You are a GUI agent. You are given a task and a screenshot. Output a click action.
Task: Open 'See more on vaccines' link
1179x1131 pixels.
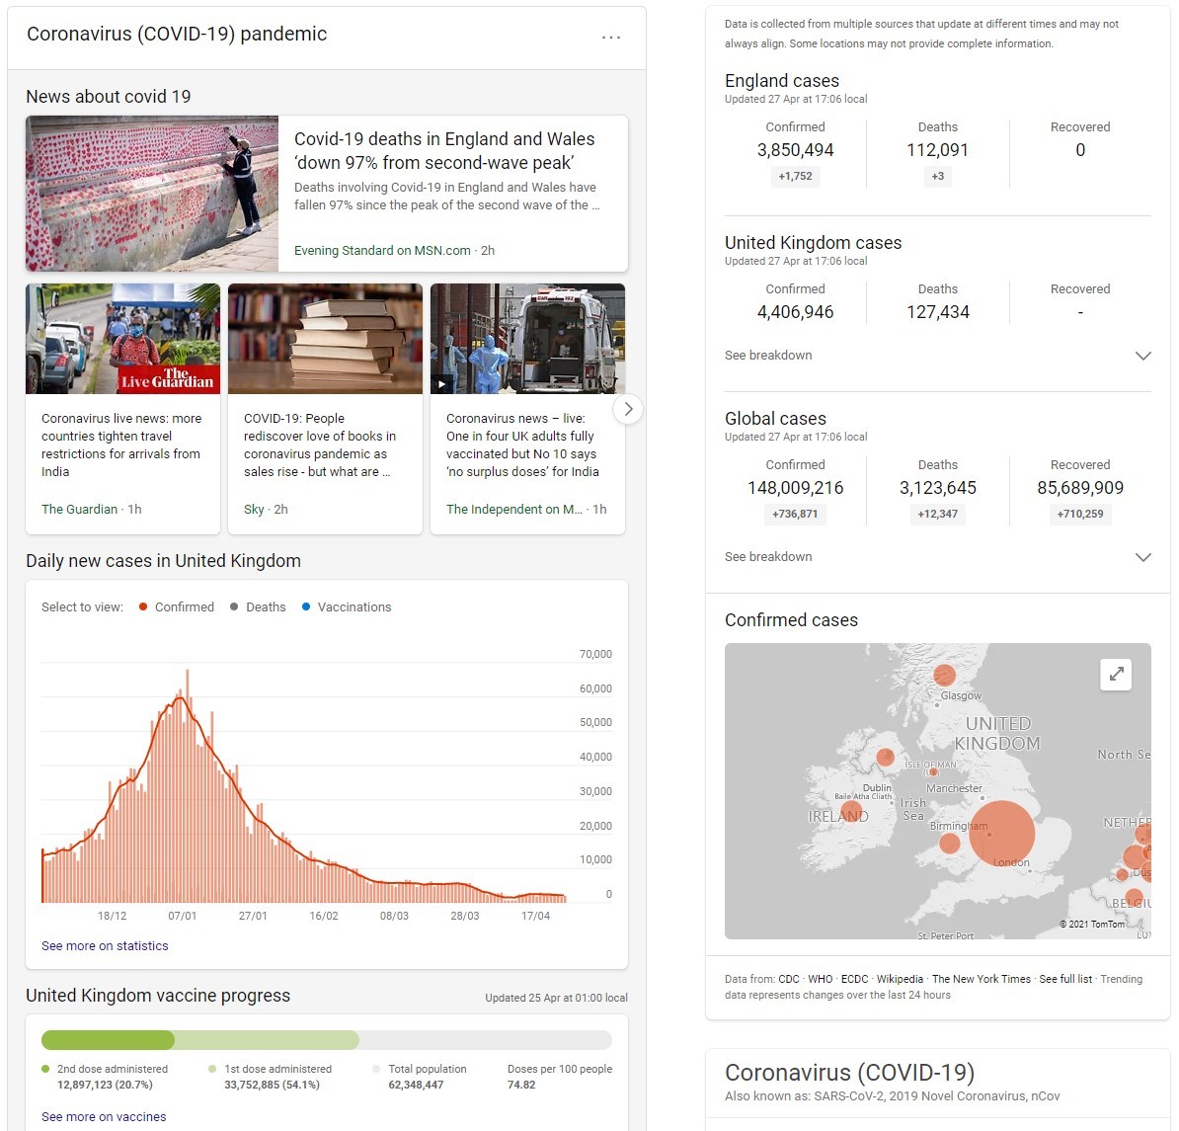(x=104, y=1117)
